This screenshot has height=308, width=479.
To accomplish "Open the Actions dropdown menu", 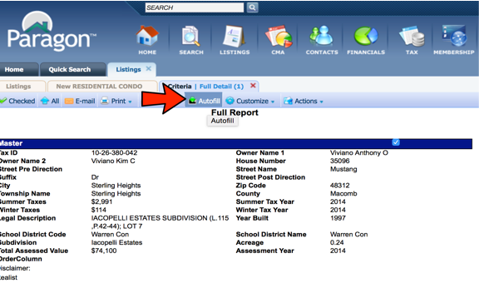I will (x=304, y=101).
